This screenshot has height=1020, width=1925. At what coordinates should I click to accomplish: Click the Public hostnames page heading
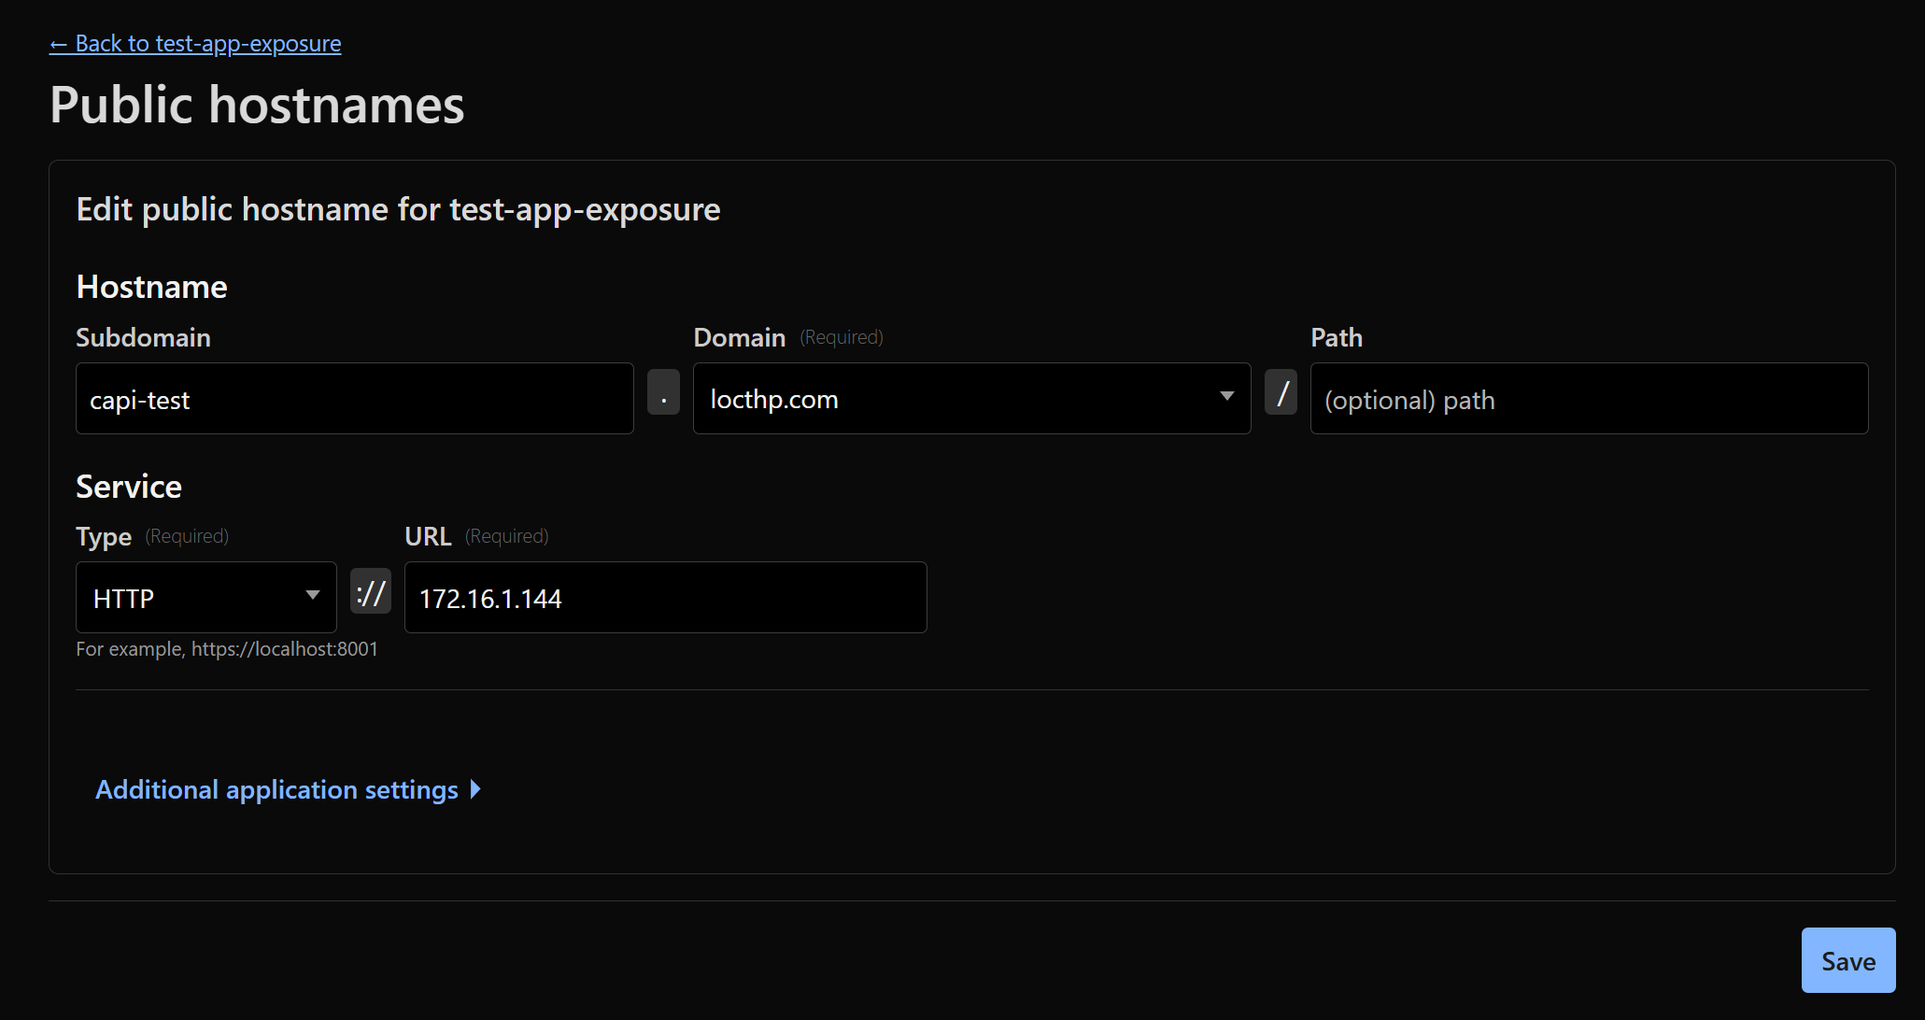click(x=257, y=105)
